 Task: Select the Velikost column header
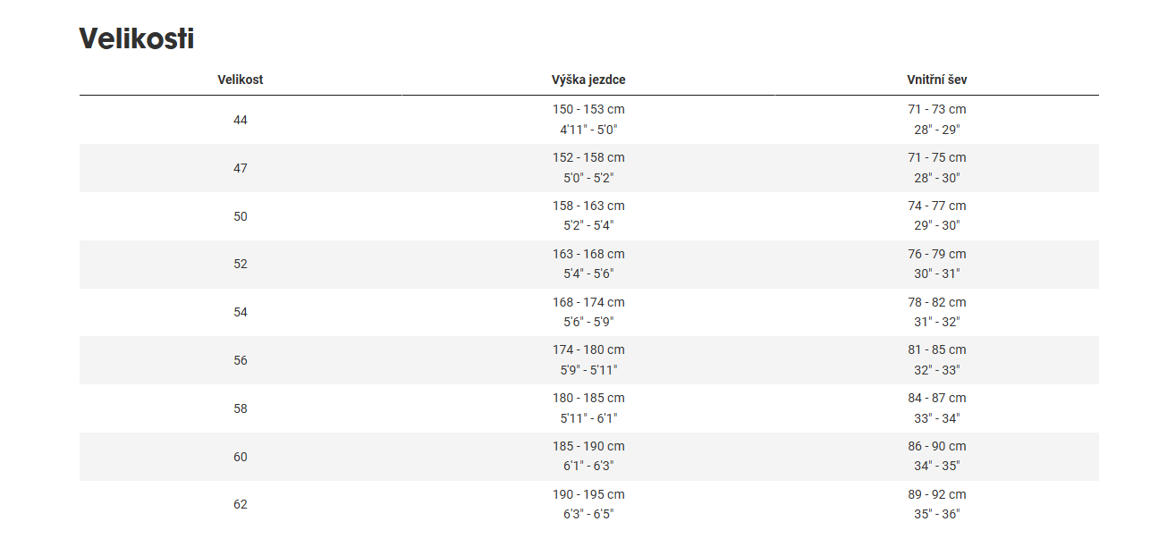(x=240, y=80)
